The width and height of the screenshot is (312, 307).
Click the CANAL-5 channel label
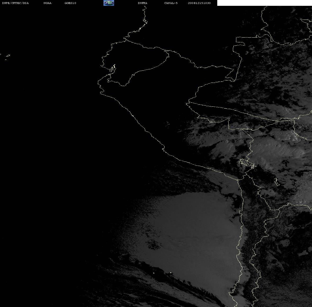click(171, 3)
